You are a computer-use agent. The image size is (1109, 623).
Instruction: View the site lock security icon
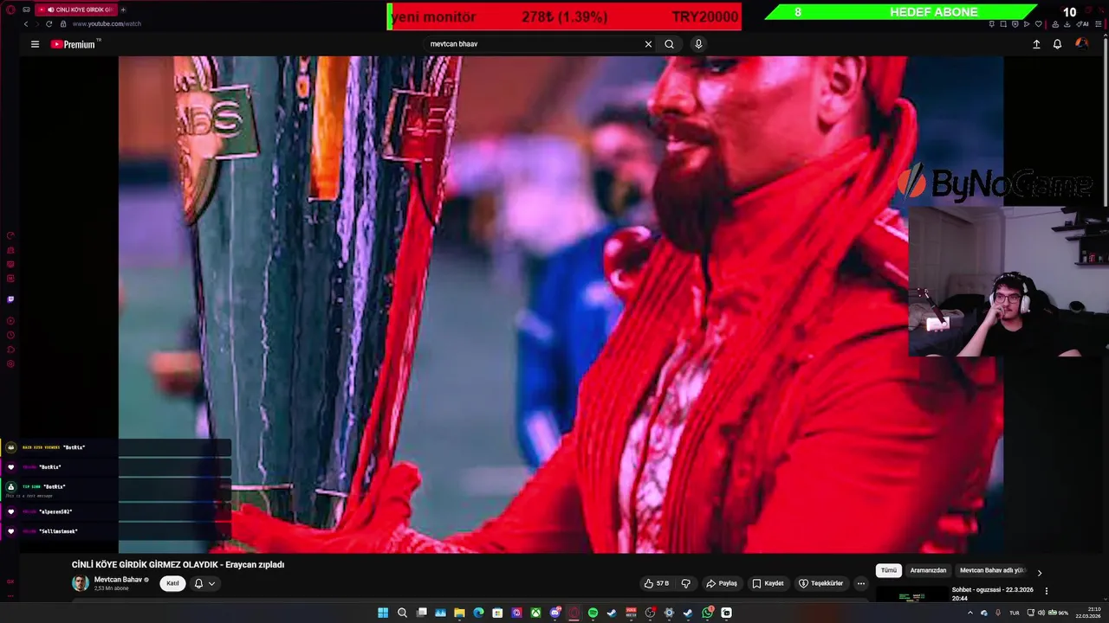[x=62, y=24]
